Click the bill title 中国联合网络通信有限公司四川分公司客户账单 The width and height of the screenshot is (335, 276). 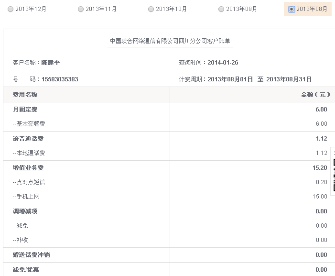170,41
